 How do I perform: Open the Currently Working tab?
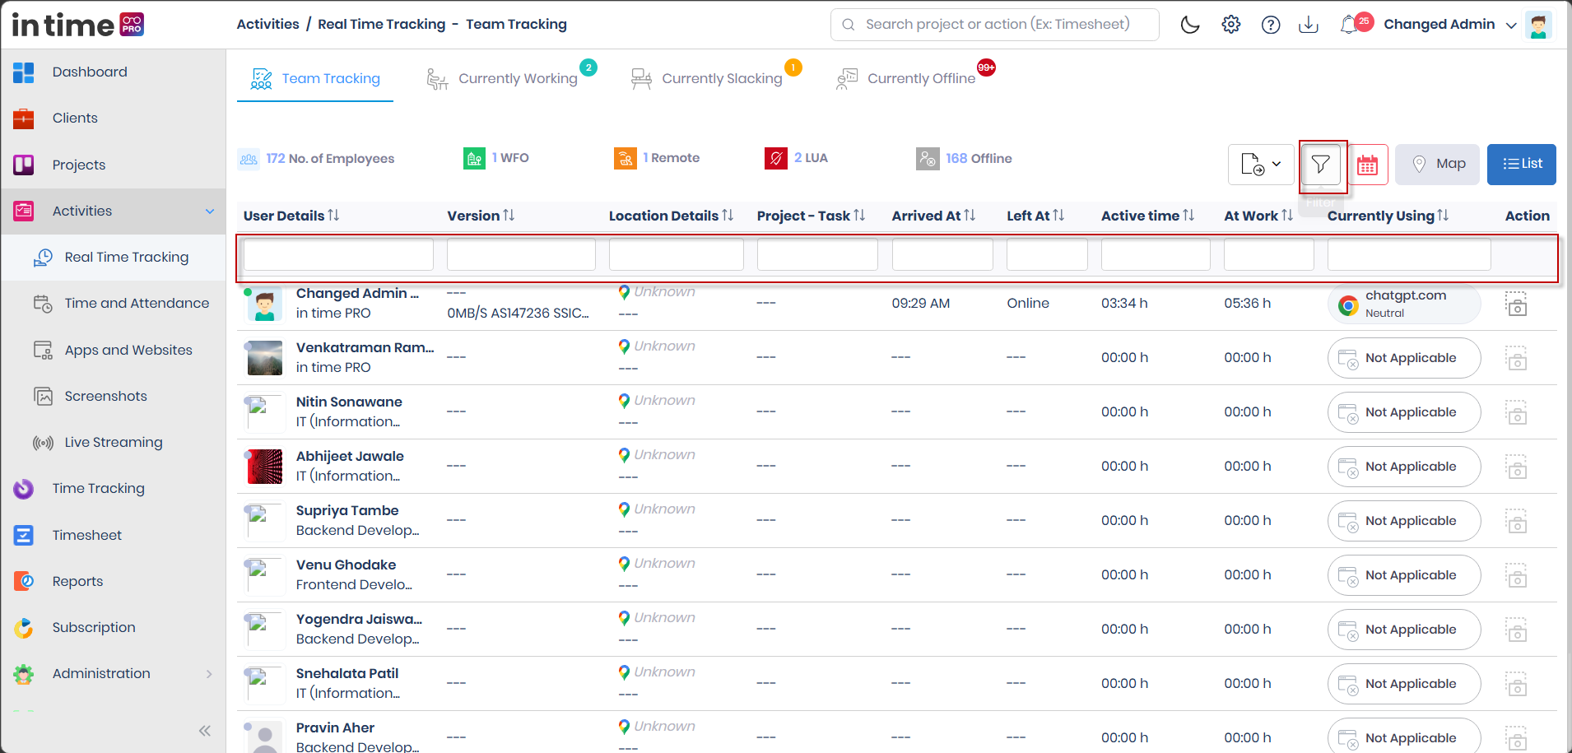(x=510, y=79)
